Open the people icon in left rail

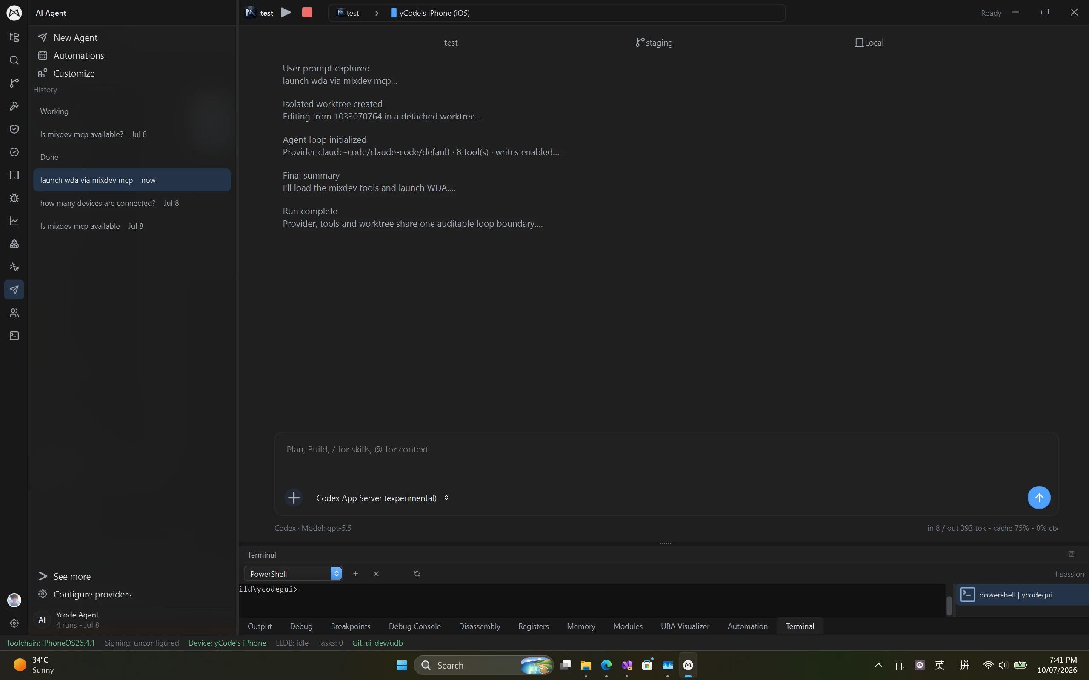pos(14,313)
